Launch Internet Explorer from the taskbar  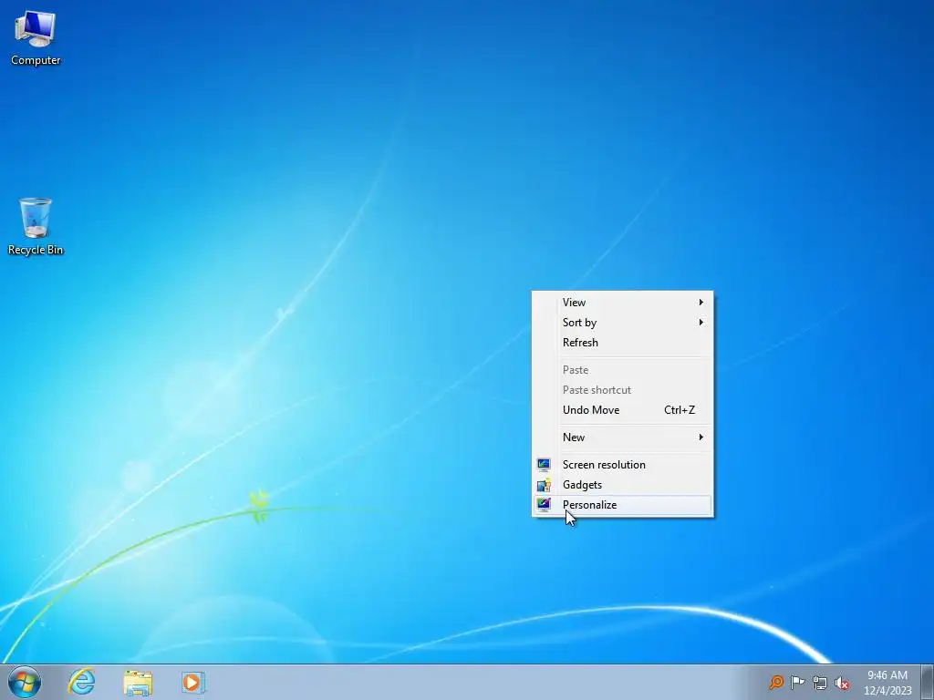(81, 682)
